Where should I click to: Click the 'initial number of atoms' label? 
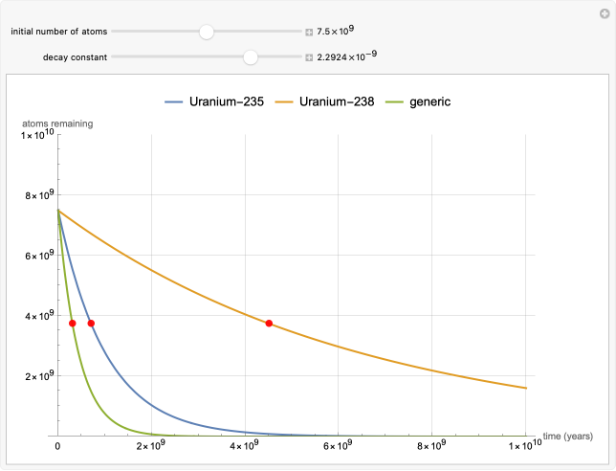tap(59, 32)
